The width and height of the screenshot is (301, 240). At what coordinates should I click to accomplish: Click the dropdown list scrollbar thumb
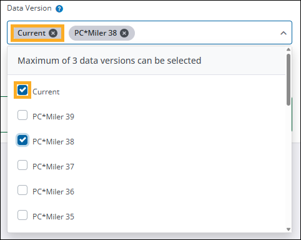click(x=289, y=79)
